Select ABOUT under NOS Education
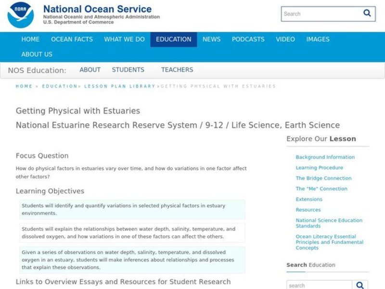Viewport: 385px width, 289px height. (90, 69)
